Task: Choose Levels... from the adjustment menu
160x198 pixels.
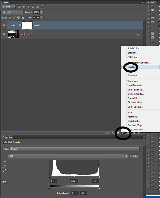Action: pyautogui.click(x=131, y=67)
